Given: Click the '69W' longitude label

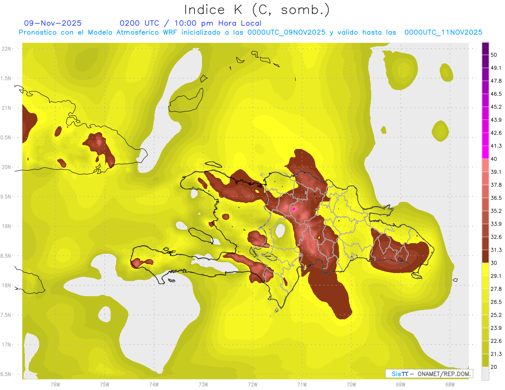Looking at the screenshot, I should 401,385.
